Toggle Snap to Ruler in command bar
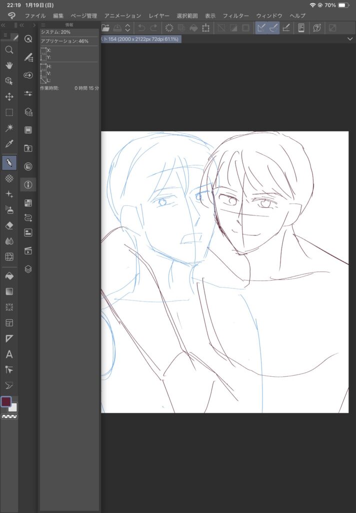The width and height of the screenshot is (356, 513). click(x=261, y=28)
